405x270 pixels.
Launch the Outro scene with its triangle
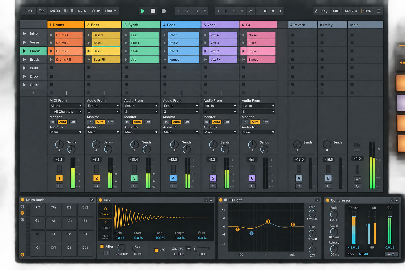[x=25, y=85]
